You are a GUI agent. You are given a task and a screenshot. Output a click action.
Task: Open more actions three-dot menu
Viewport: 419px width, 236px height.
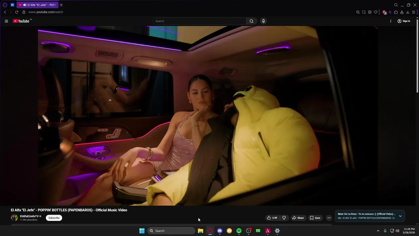pos(329,218)
